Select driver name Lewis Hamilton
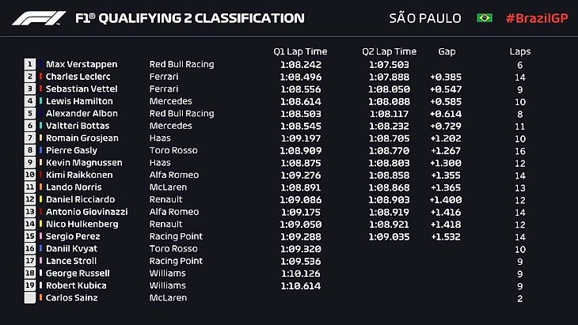 pos(79,101)
